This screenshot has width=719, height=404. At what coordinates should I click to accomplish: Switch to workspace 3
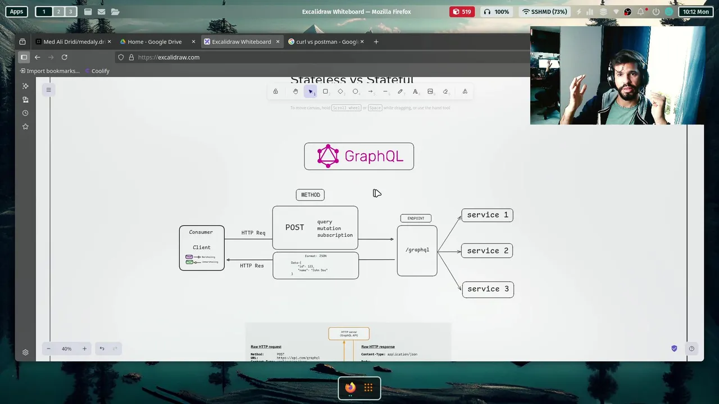[x=70, y=12]
